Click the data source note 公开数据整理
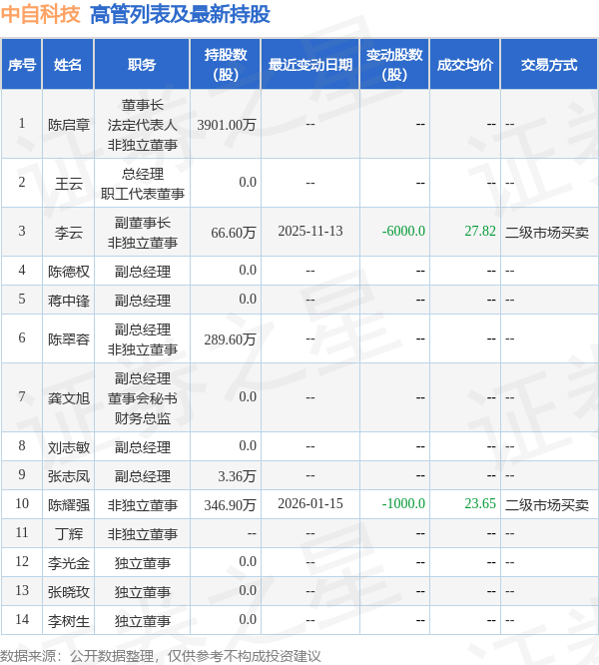599x665 pixels. click(x=112, y=656)
